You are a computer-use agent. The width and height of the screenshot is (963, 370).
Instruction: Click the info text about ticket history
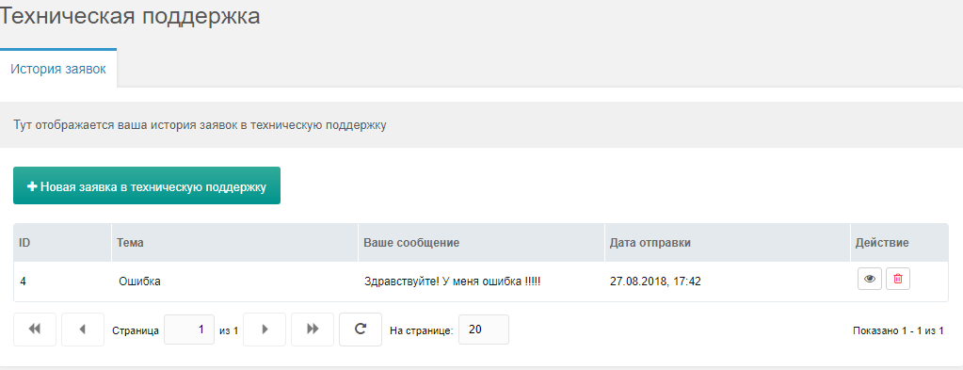click(200, 125)
